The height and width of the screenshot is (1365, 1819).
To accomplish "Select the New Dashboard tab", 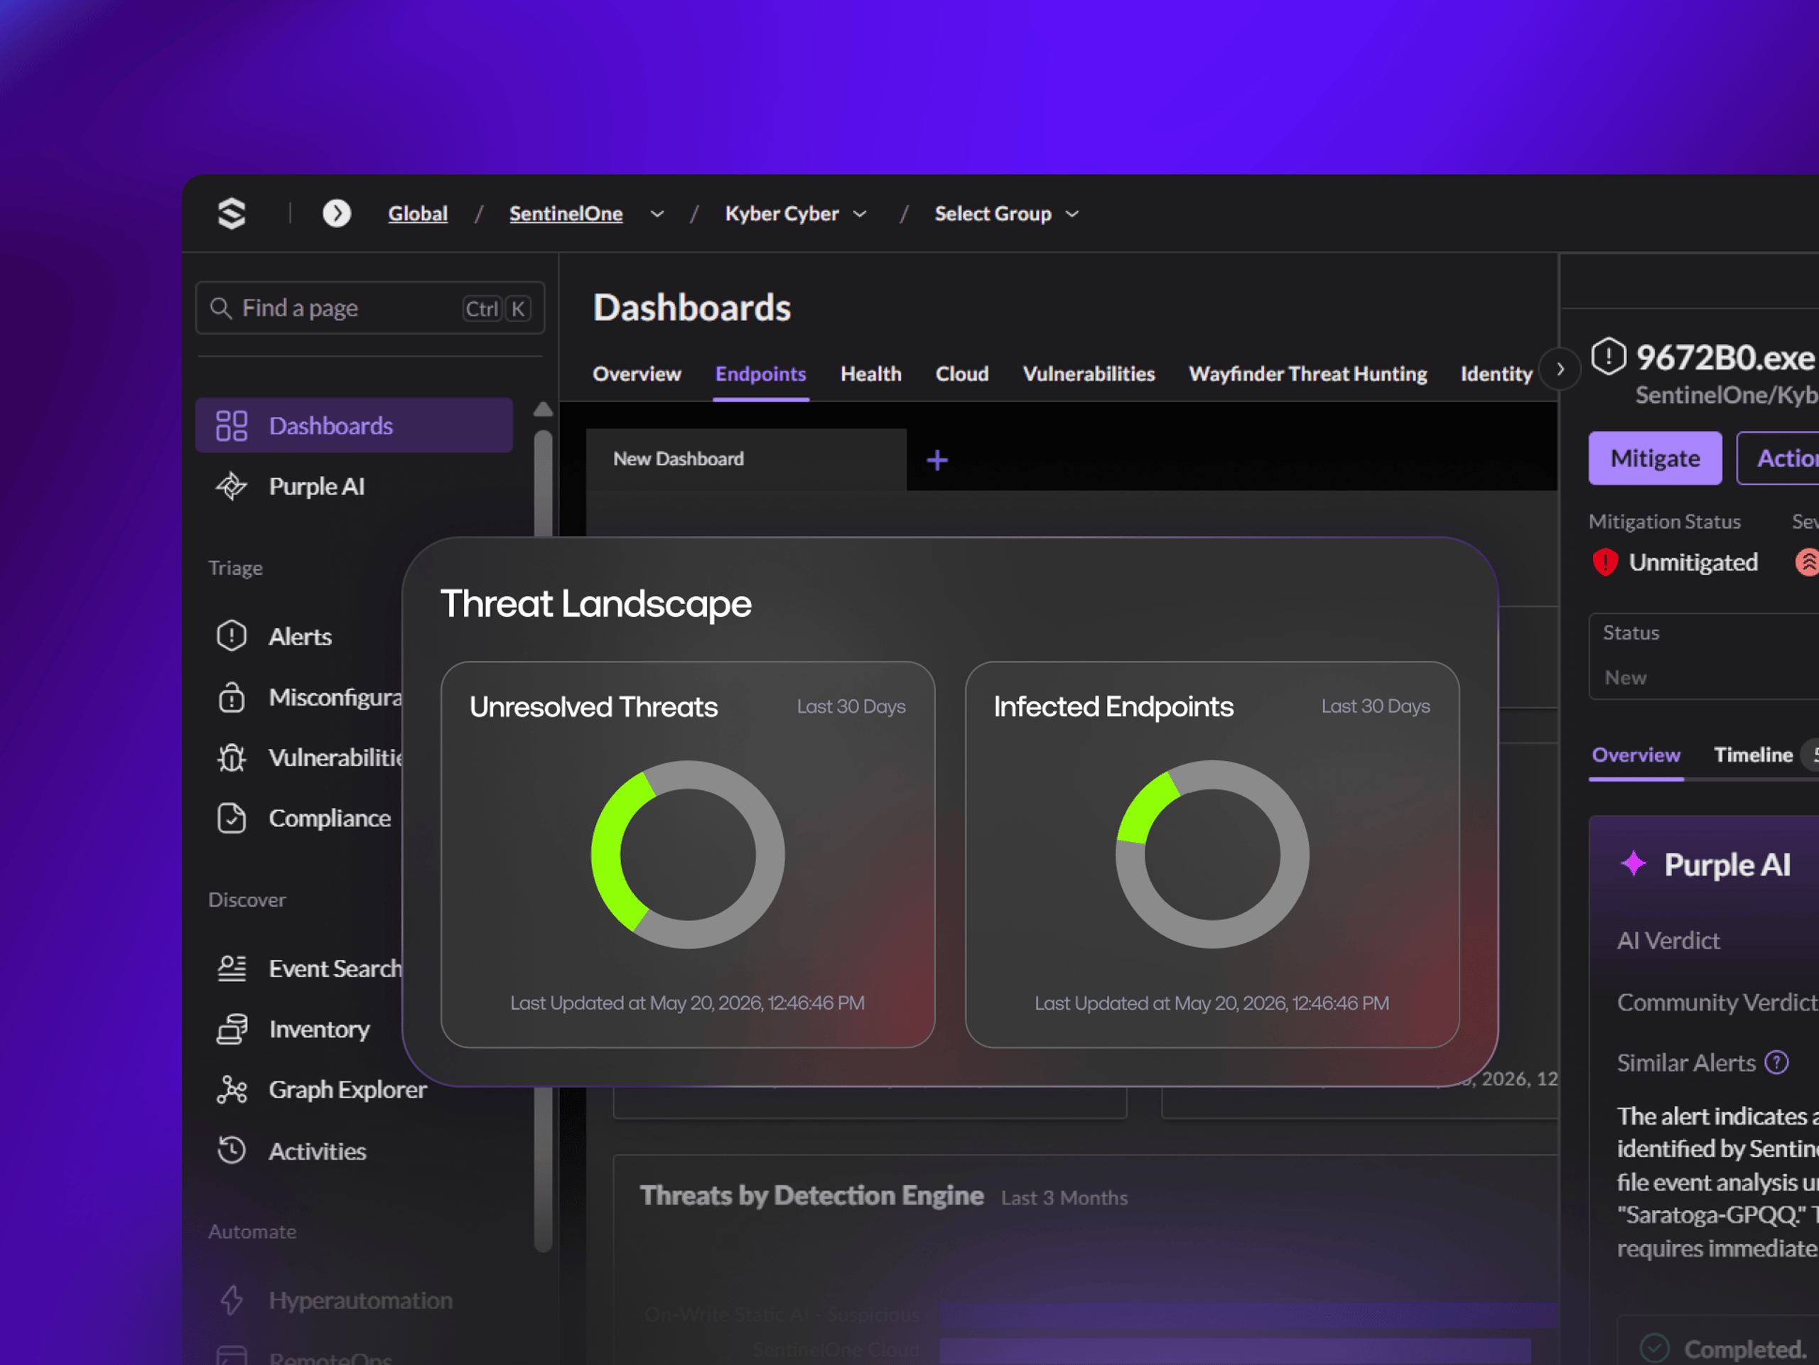I will tap(746, 459).
